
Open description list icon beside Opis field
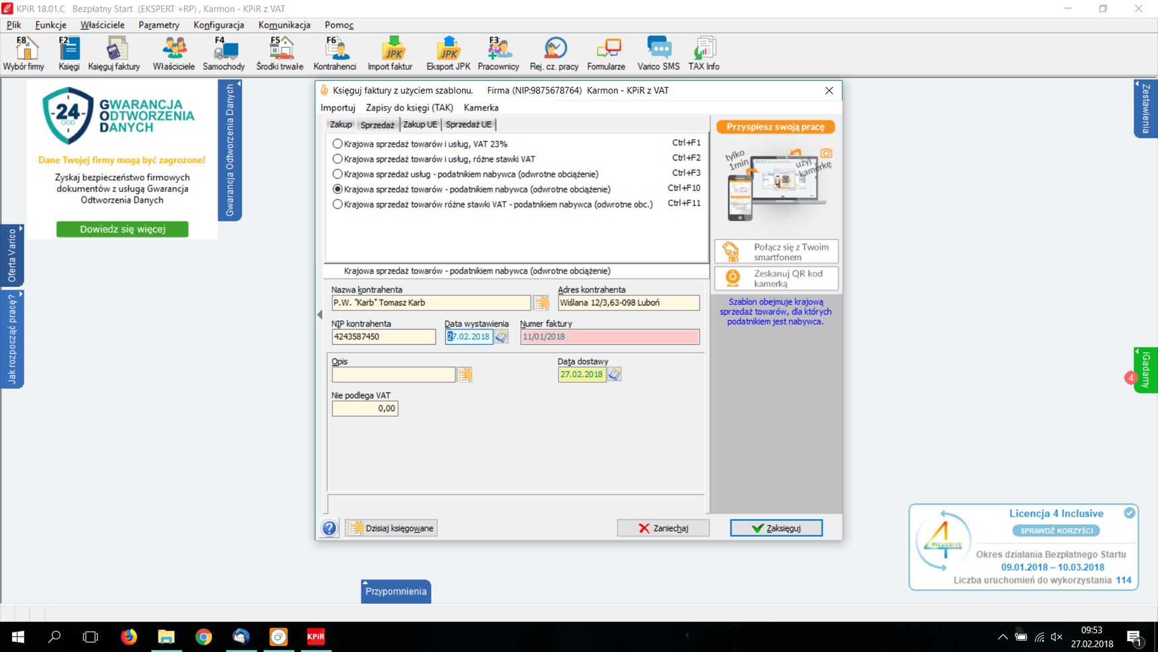pyautogui.click(x=465, y=374)
